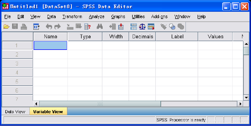251x126 pixels.
Task: Click the Open file folder icon
Action: tap(7, 27)
